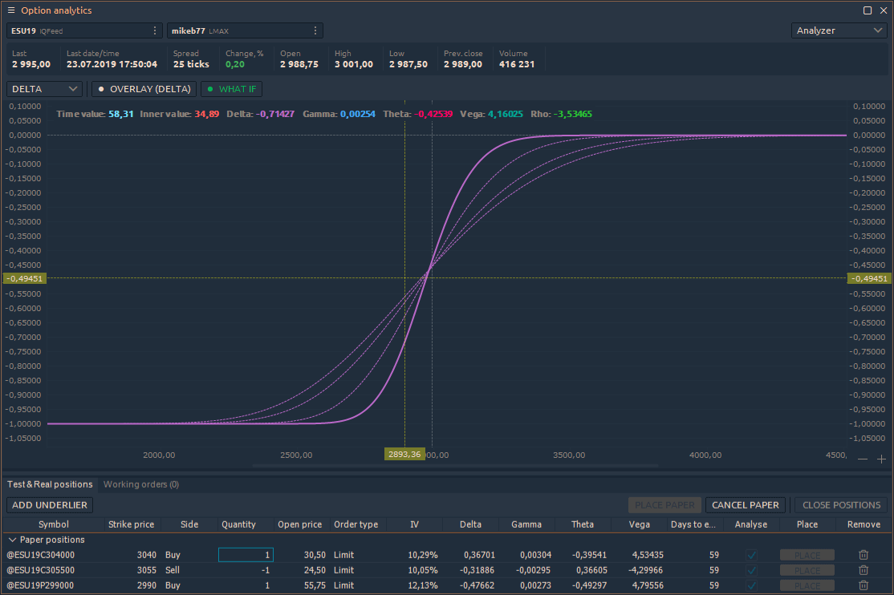Open mikeb77 account three-dot menu

coord(315,30)
